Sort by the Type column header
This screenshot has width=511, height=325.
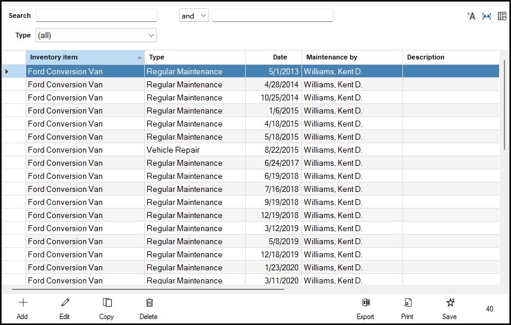point(195,57)
